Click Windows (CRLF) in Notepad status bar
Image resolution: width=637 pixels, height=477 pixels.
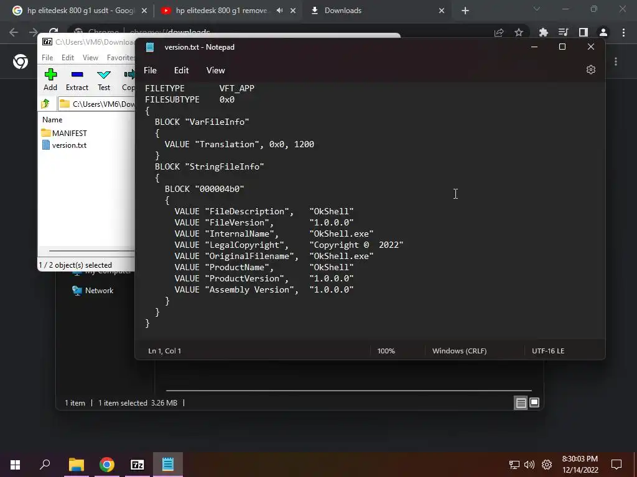tap(459, 351)
